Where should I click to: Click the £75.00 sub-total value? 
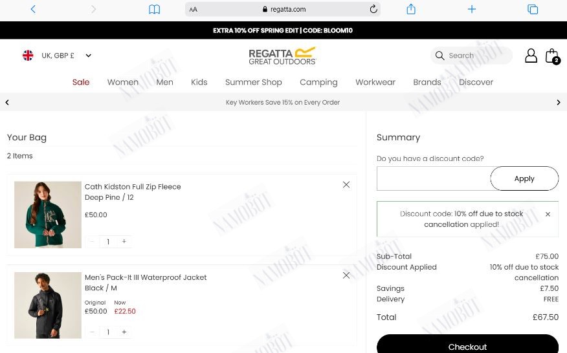[x=547, y=256]
